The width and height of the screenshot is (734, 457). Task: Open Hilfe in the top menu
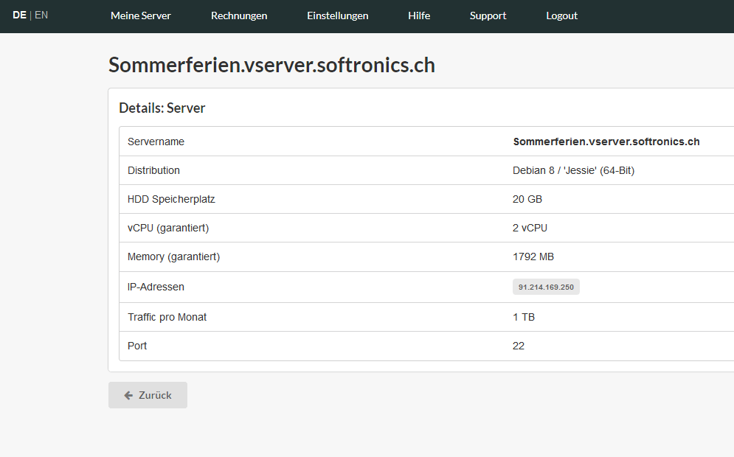pyautogui.click(x=419, y=15)
